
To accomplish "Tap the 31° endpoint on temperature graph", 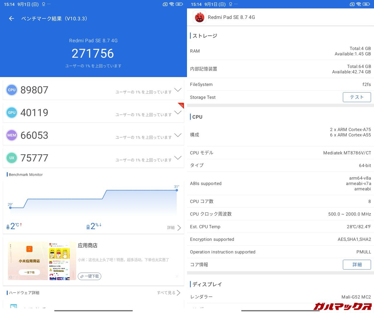I will click(x=177, y=190).
